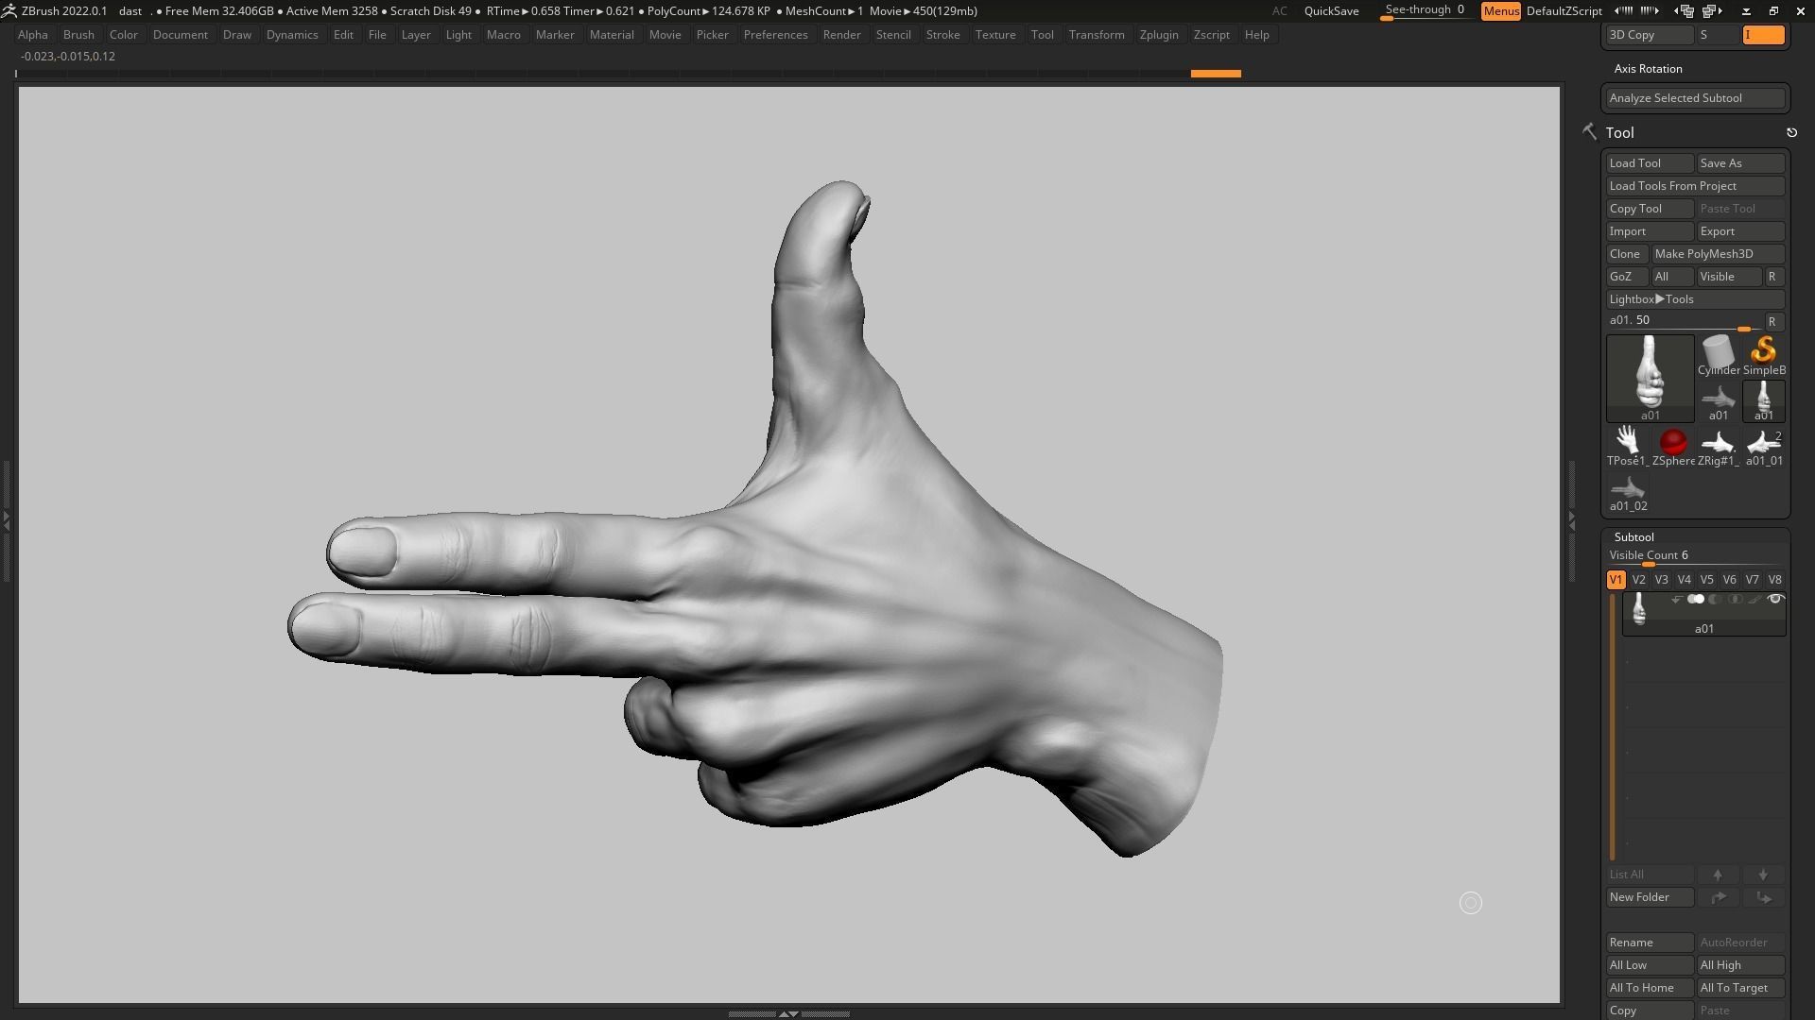Image resolution: width=1815 pixels, height=1020 pixels.
Task: Click the Save As button
Action: click(x=1740, y=163)
